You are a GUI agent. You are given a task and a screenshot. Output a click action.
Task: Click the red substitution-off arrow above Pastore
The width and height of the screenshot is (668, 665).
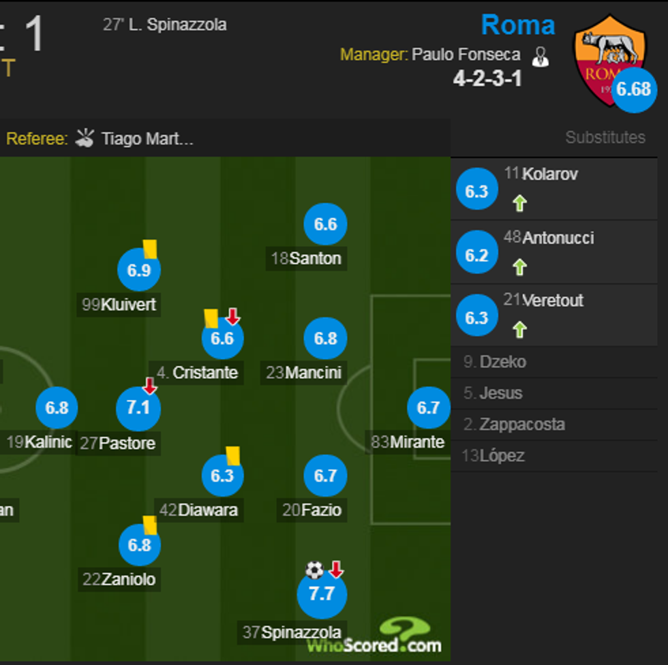[149, 385]
